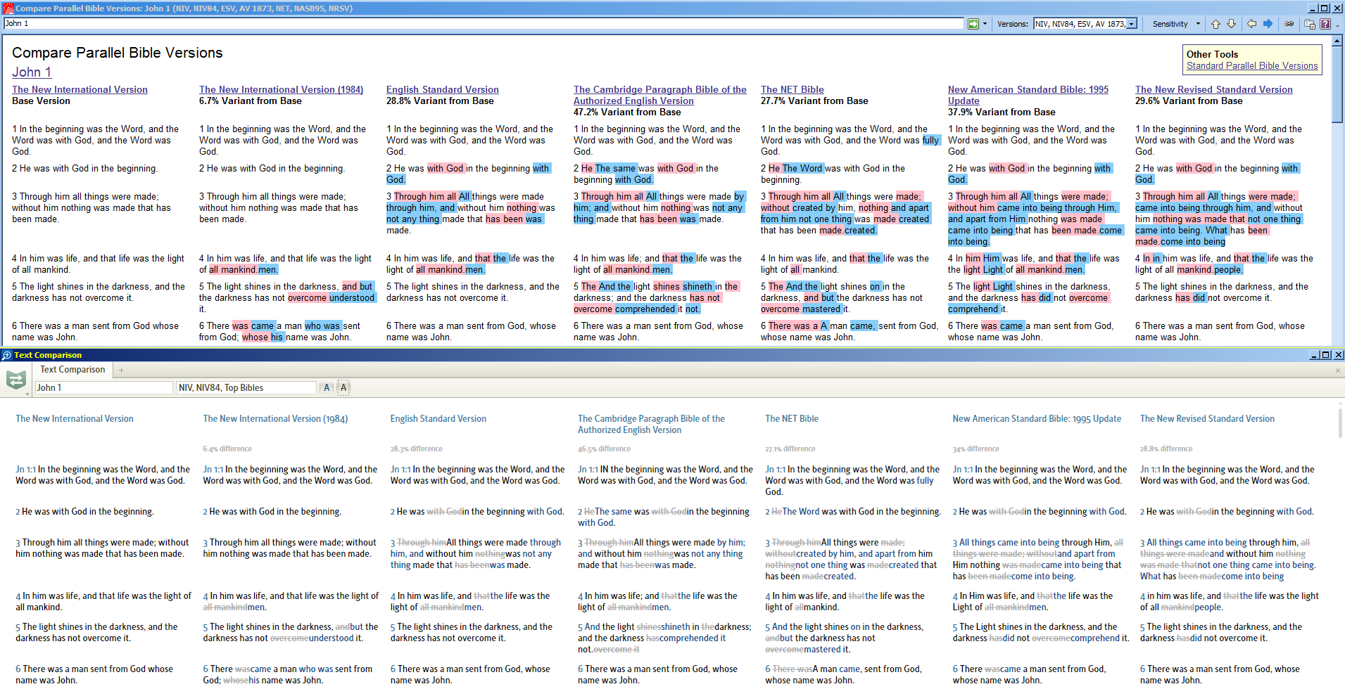The image size is (1345, 696).
Task: Add a new tab with plus button
Action: pyautogui.click(x=121, y=370)
